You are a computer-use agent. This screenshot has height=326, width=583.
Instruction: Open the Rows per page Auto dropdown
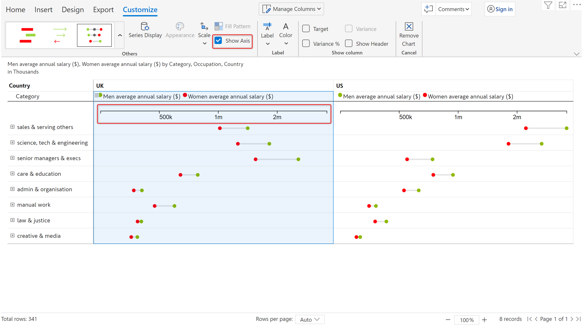(x=310, y=319)
